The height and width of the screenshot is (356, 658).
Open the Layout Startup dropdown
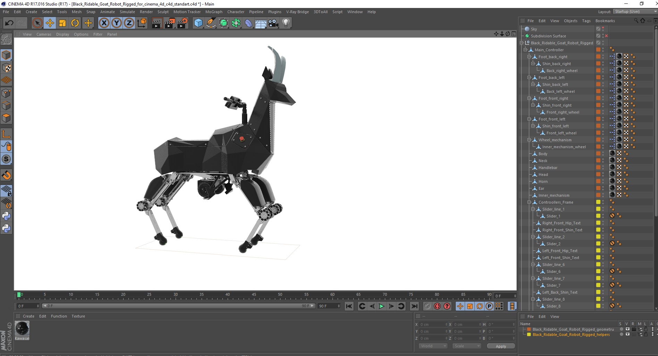click(x=635, y=11)
